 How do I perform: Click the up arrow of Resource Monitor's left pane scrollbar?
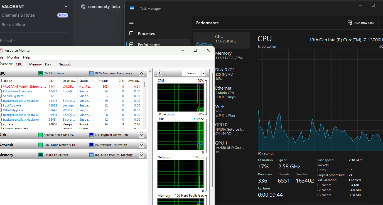tap(150, 71)
